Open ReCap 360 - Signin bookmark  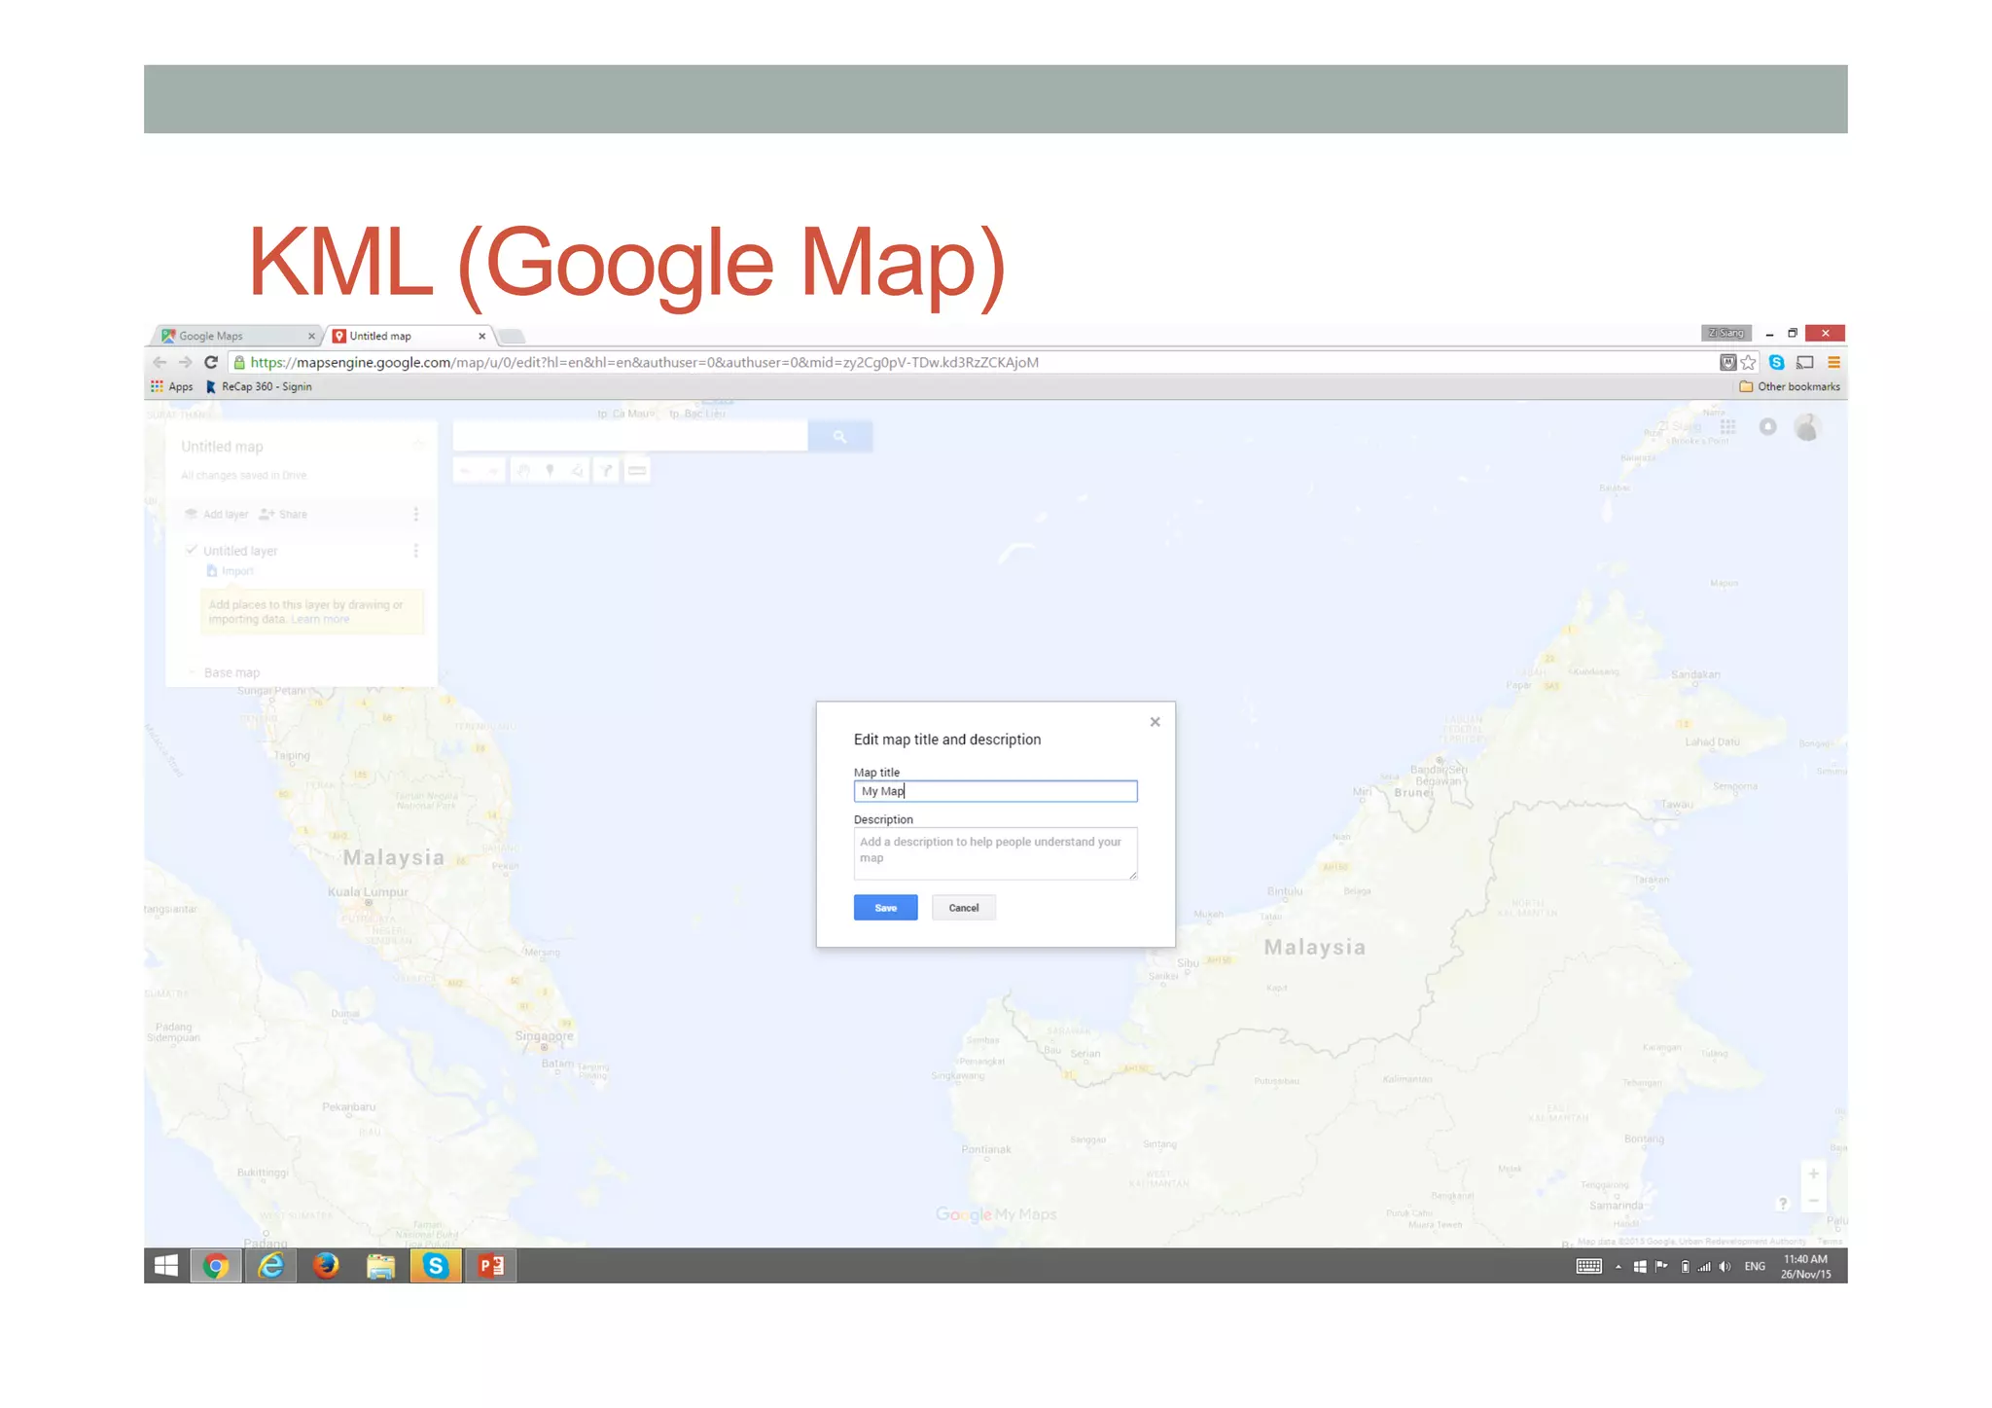click(x=259, y=386)
